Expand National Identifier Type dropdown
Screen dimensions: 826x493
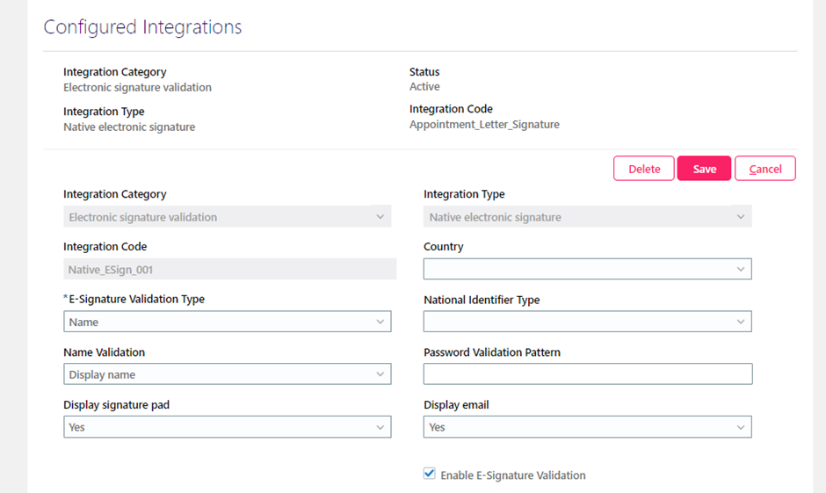pos(587,322)
